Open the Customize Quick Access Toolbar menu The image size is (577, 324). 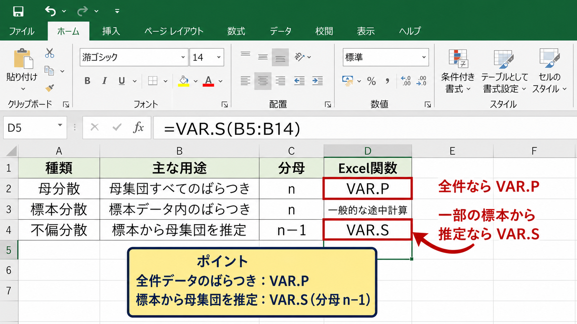pos(117,11)
